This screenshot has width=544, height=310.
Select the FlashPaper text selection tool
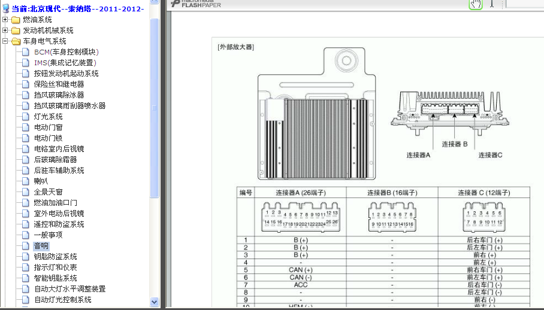(492, 4)
